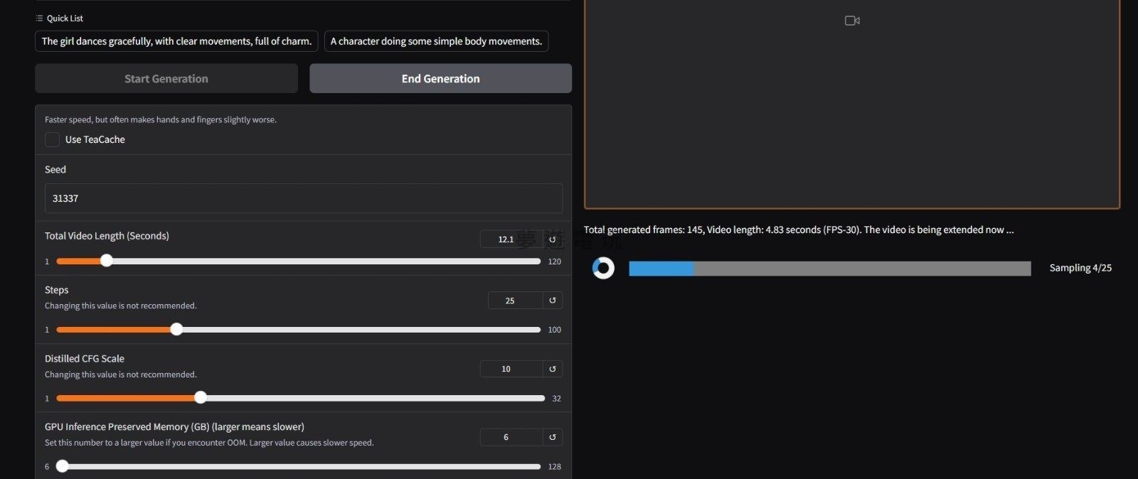Screen dimensions: 1138x479
Task: Click the End Generation button
Action: (440, 79)
